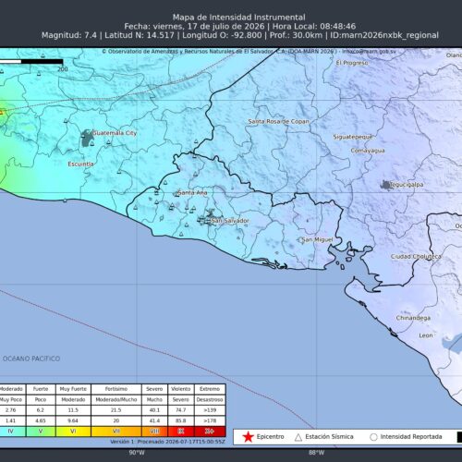Select the intensity IX red color cell

(181, 432)
